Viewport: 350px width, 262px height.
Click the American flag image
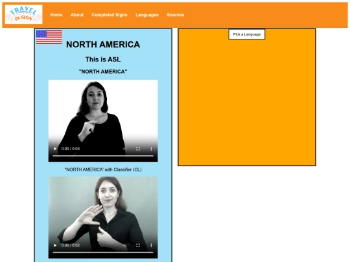[49, 38]
